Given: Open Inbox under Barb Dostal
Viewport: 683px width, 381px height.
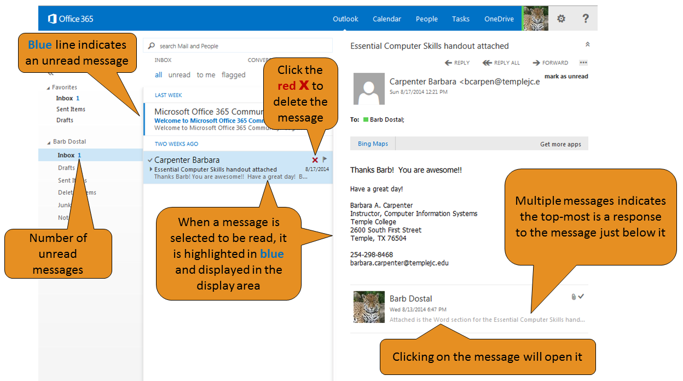Looking at the screenshot, I should pos(66,155).
